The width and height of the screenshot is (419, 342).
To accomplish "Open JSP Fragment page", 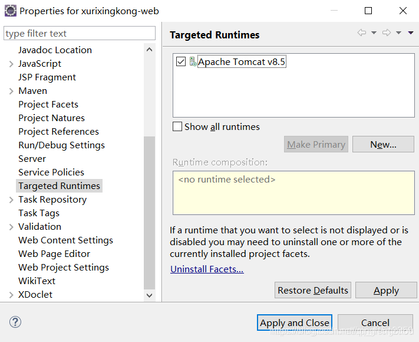I will (x=47, y=77).
